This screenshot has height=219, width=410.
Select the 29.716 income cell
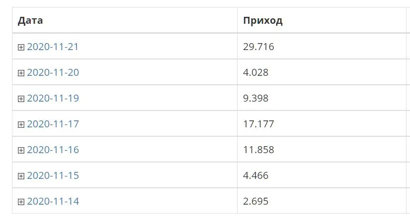point(322,47)
